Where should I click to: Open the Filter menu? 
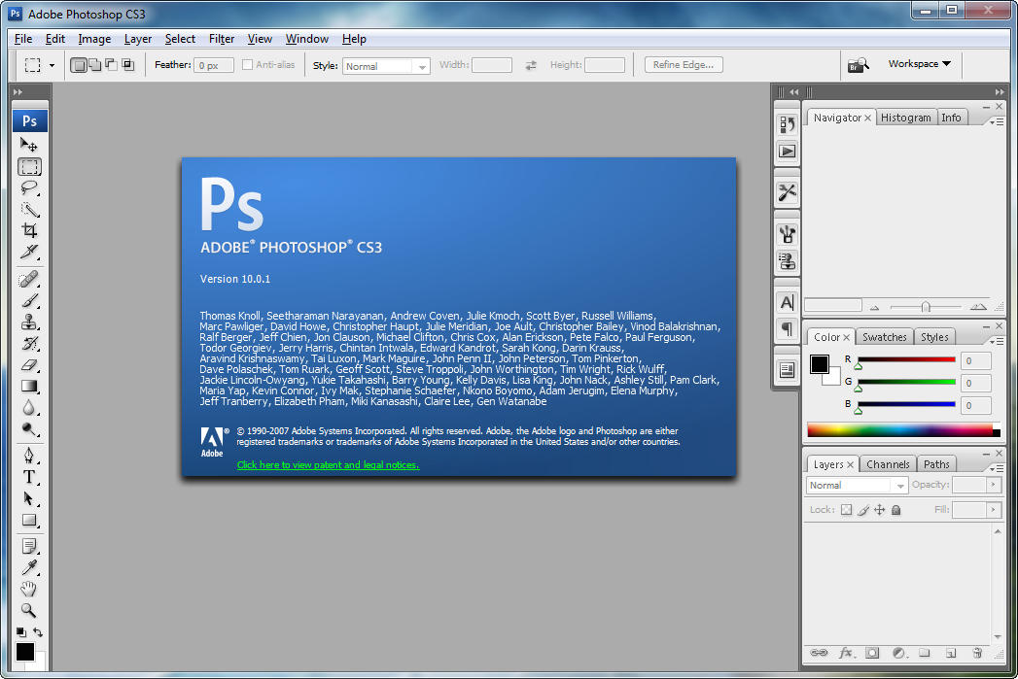tap(222, 39)
